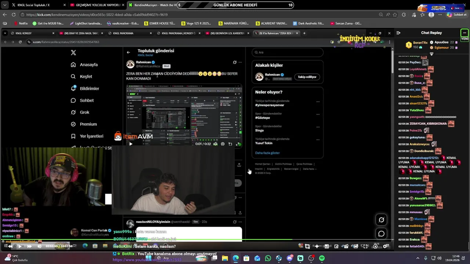Image resolution: width=470 pixels, height=264 pixels.
Task: Open Sercan Zurna bookmark
Action: point(346,23)
